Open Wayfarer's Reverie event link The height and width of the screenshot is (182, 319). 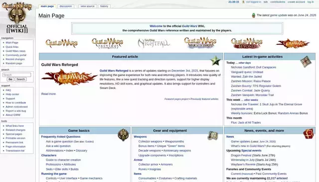[243, 165]
